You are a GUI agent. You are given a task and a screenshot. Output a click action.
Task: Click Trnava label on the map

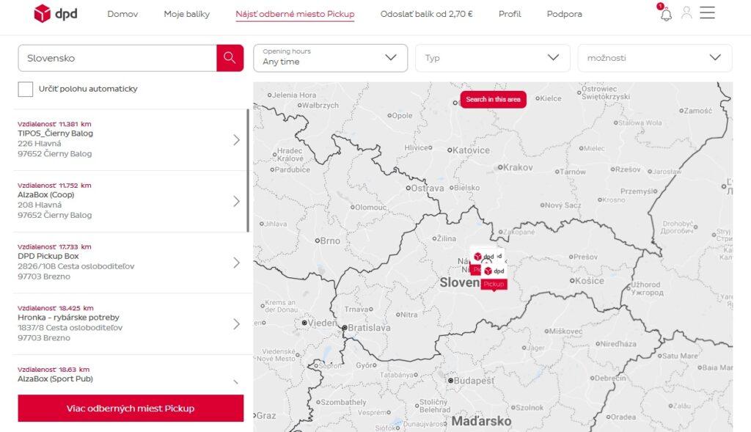tap(356, 310)
